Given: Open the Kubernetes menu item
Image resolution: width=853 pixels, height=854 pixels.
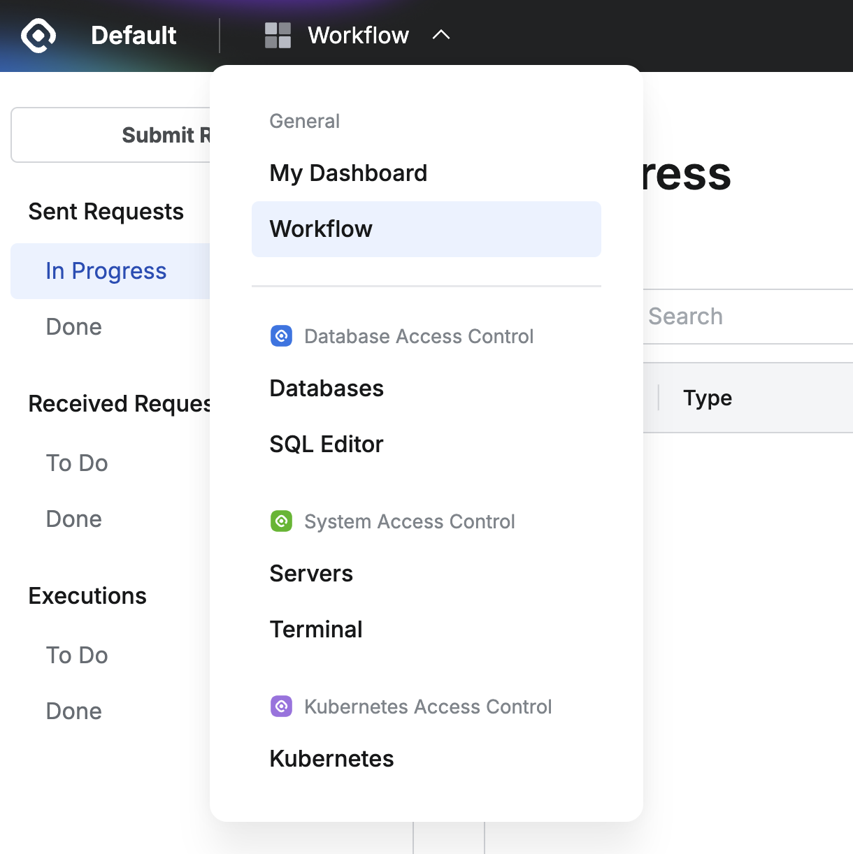Looking at the screenshot, I should (331, 759).
